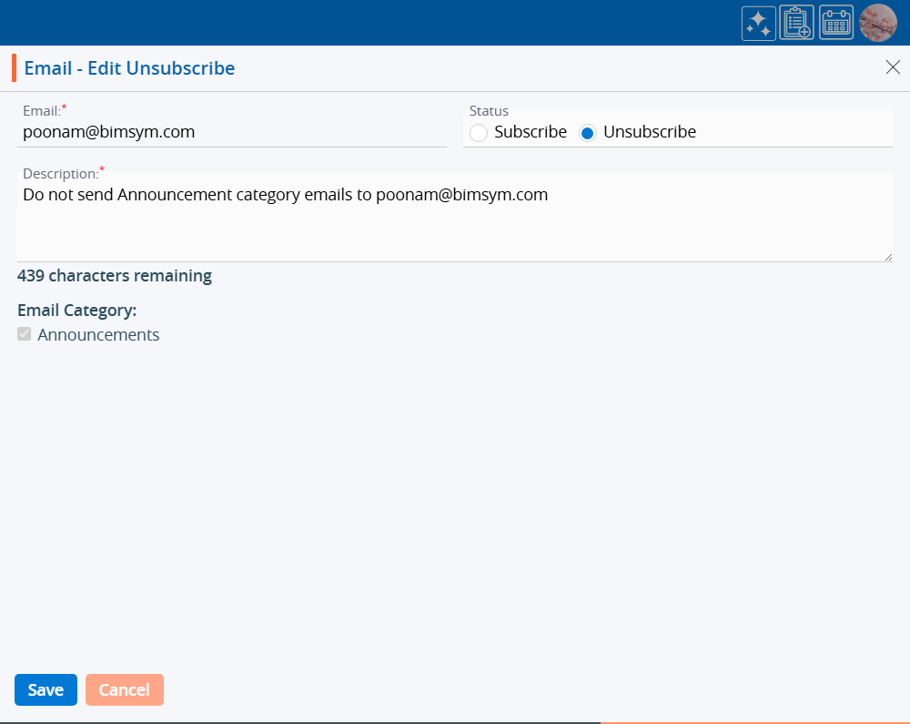Click the clipboard add-task icon
Viewport: 910px width, 724px height.
pos(796,23)
